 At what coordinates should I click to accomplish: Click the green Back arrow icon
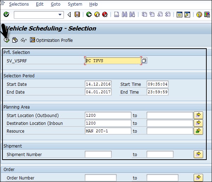[x=89, y=15]
